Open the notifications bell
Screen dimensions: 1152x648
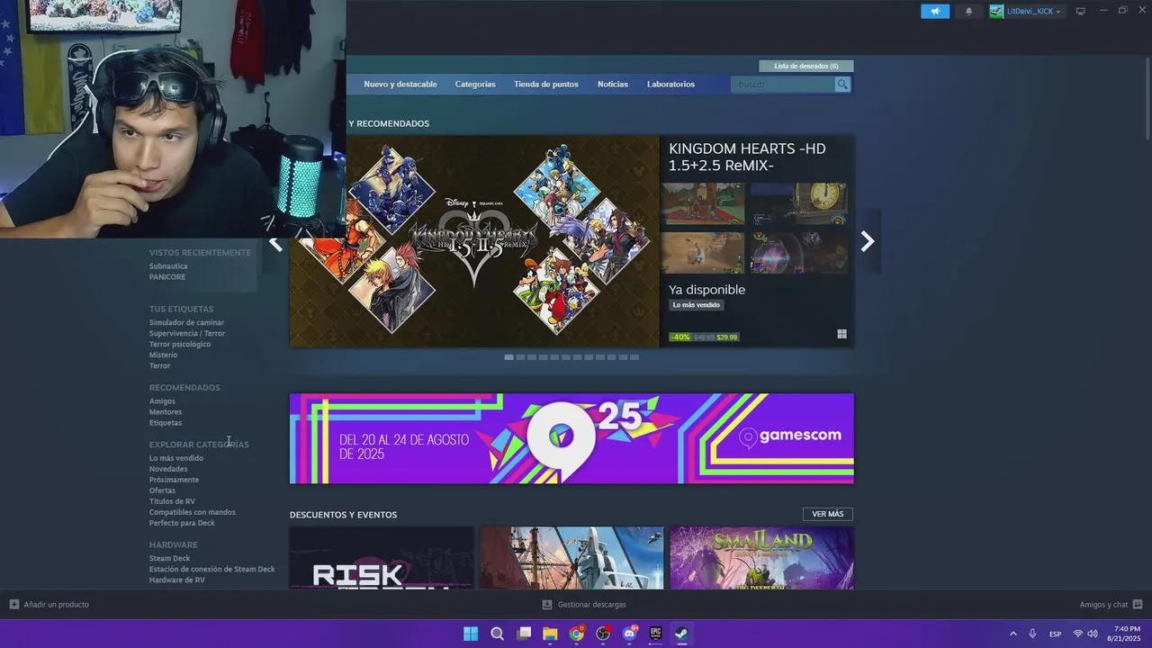pos(968,11)
